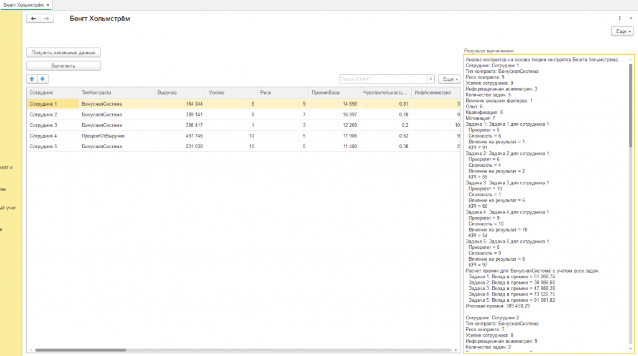Move row down with blue down arrow

43,79
